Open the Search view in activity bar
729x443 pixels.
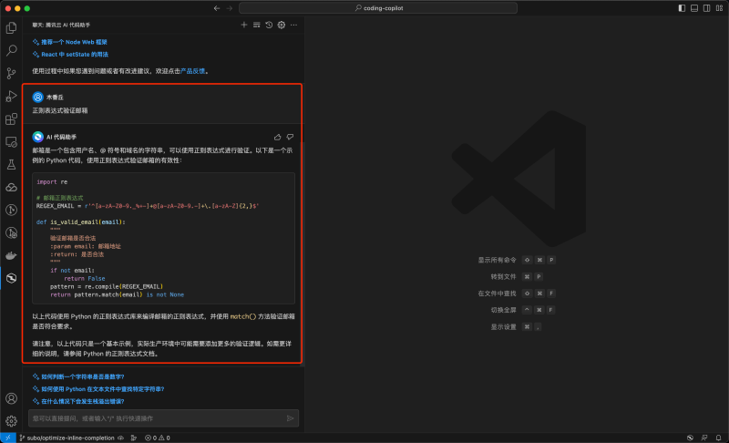click(11, 51)
